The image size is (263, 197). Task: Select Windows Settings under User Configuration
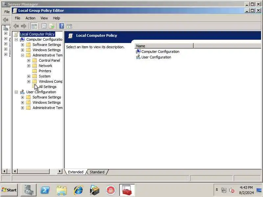coord(47,102)
